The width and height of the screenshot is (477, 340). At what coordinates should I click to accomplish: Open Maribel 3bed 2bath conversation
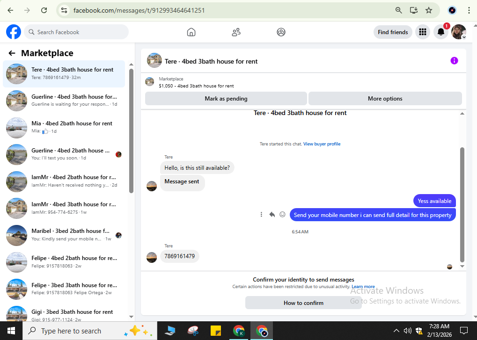pyautogui.click(x=64, y=235)
